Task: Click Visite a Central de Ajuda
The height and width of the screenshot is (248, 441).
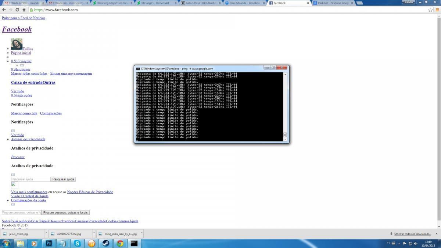Action: point(30,196)
